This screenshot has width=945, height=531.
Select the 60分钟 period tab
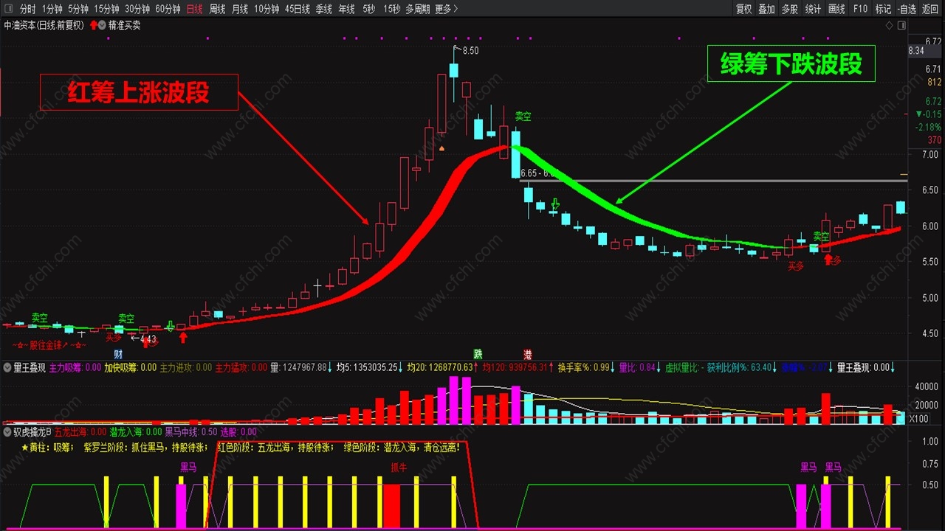[168, 9]
